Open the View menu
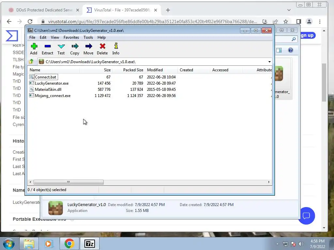Viewport: 334px width, 250px height. click(55, 37)
